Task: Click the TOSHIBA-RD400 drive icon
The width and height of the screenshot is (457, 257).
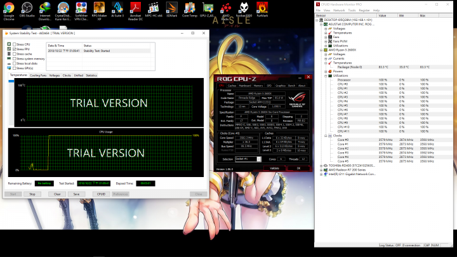Action: [326, 166]
